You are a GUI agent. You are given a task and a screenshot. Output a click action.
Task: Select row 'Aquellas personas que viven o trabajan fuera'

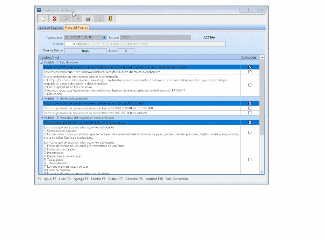141,72
